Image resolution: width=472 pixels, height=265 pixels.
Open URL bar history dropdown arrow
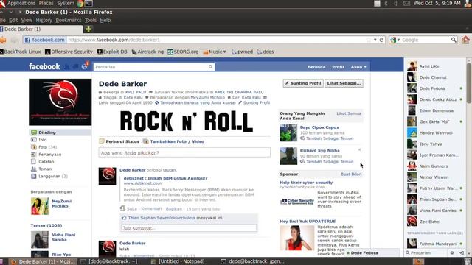pos(375,40)
